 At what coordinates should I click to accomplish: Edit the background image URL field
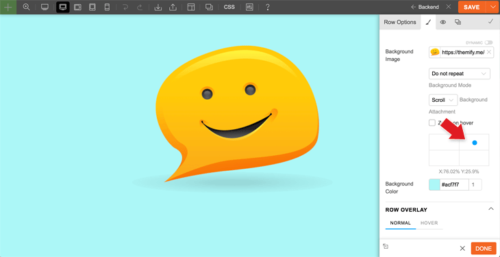[x=463, y=52]
